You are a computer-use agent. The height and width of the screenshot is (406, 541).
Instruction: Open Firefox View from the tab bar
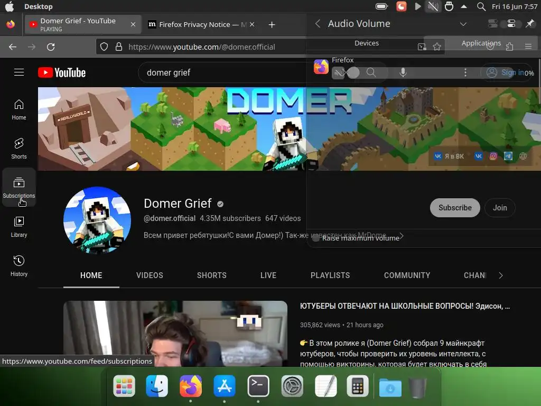pos(11,24)
